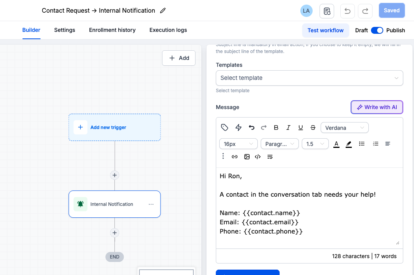Image resolution: width=414 pixels, height=275 pixels.
Task: Open Internal Notification node options menu
Action: (151, 204)
